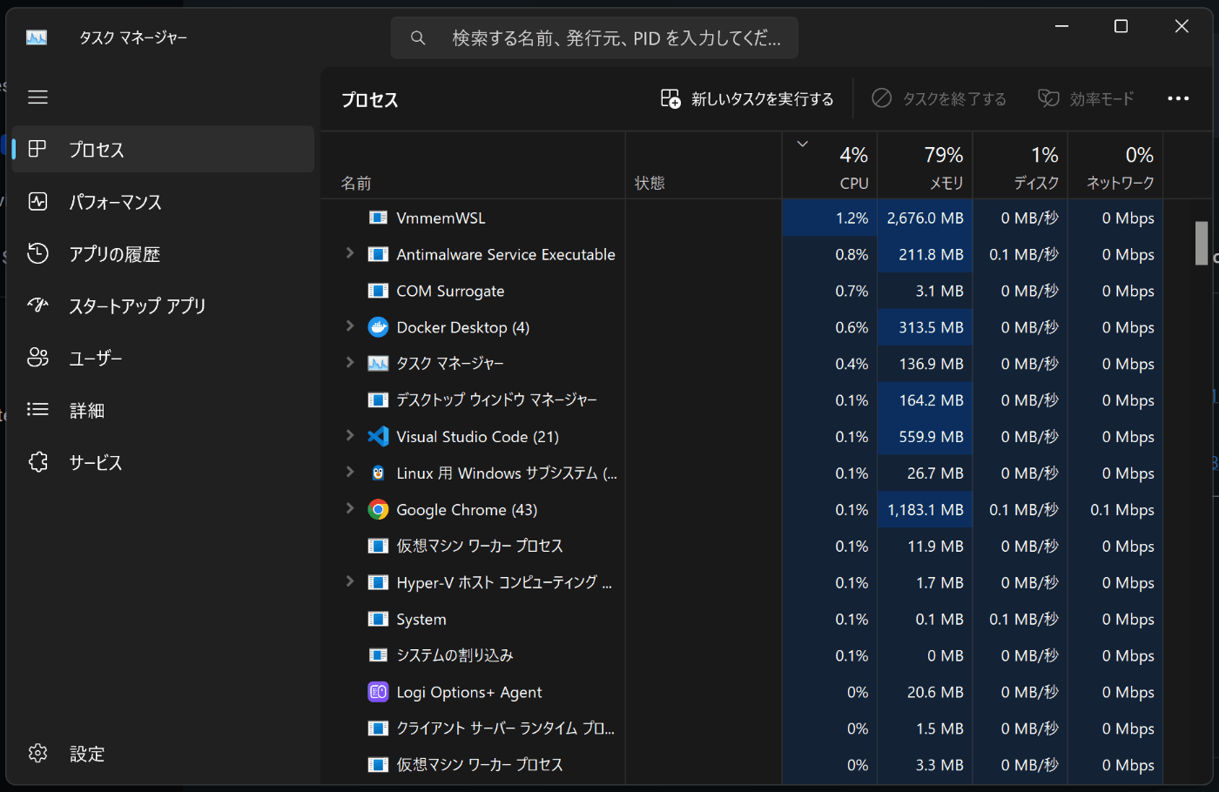
Task: Open the ユーザー page
Action: tap(163, 358)
